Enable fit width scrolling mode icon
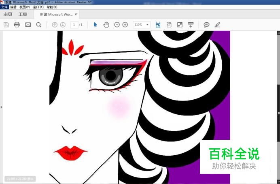 [158, 25]
